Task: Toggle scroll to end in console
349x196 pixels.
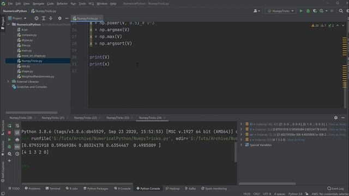Action: click(x=17, y=133)
